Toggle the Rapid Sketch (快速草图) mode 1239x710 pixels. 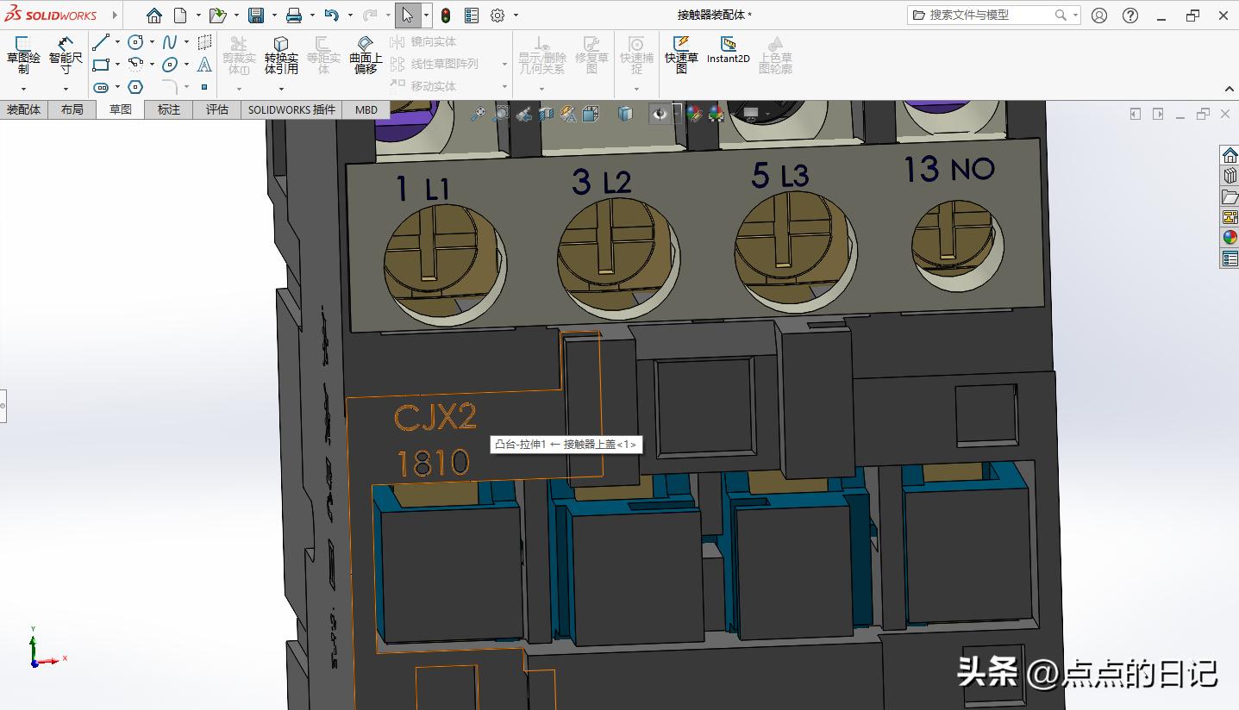click(x=681, y=55)
